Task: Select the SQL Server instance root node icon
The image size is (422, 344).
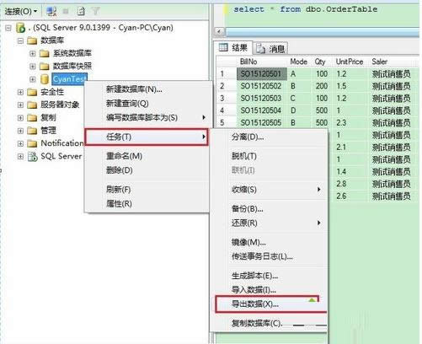Action: [21, 28]
